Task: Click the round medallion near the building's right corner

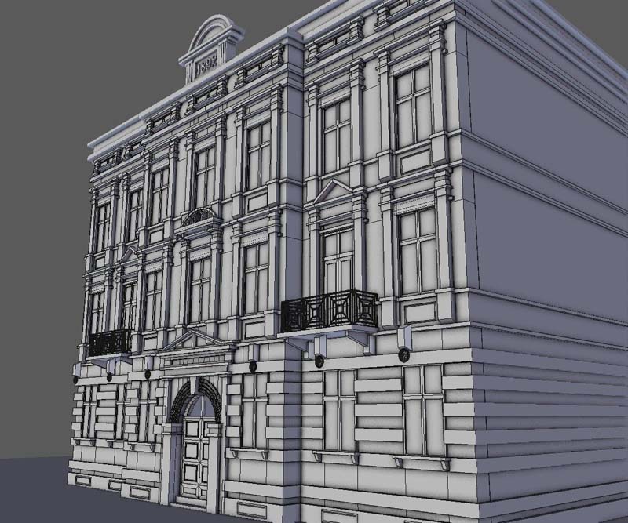Action: [403, 354]
